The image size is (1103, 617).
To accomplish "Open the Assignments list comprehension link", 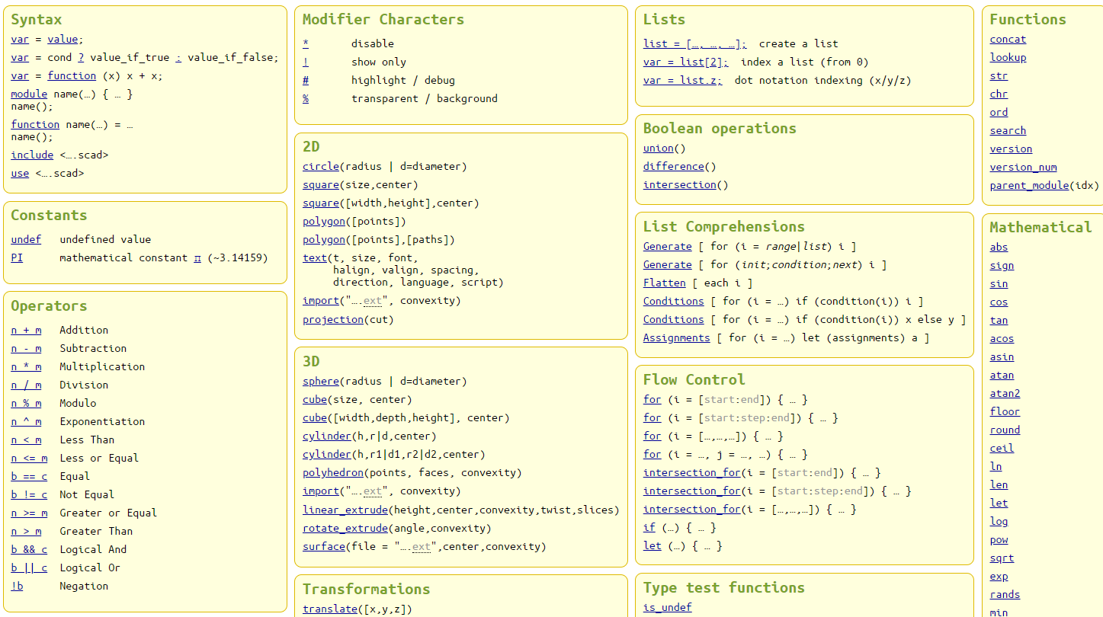I will click(x=676, y=338).
